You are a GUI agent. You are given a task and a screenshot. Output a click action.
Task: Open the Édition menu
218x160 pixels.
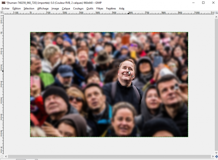point(16,8)
